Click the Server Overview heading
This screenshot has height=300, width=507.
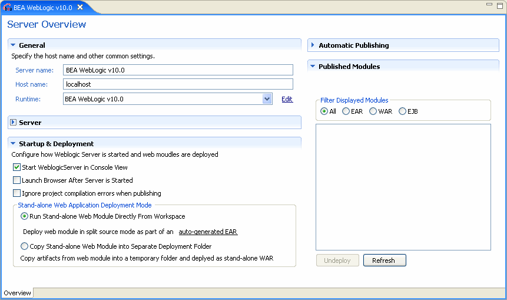click(47, 24)
